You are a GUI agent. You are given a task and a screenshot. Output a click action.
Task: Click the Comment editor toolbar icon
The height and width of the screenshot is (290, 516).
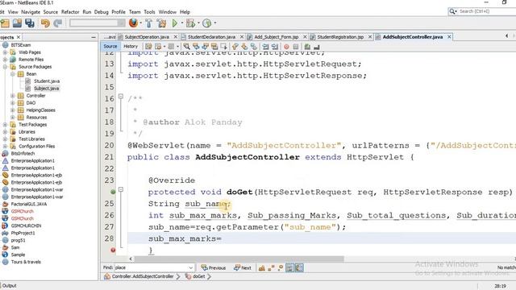[x=307, y=47]
